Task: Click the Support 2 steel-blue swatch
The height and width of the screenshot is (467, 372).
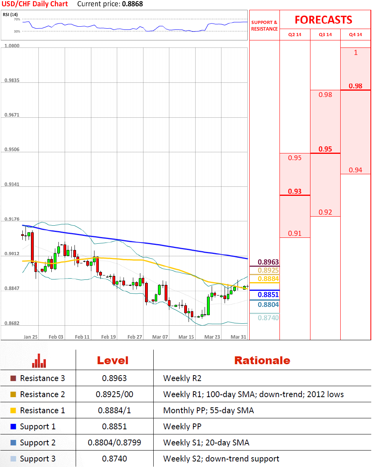Action: 13,443
